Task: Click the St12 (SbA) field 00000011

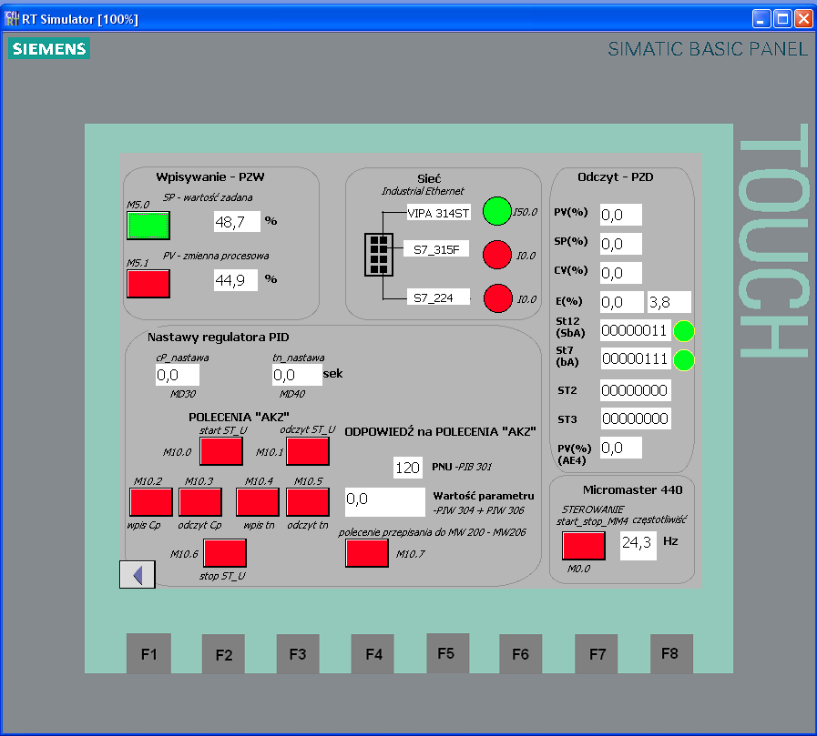Action: 636,330
